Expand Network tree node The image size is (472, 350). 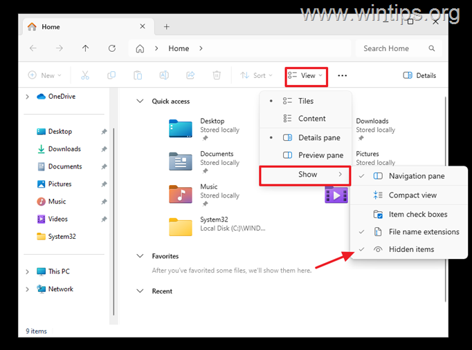(x=28, y=289)
